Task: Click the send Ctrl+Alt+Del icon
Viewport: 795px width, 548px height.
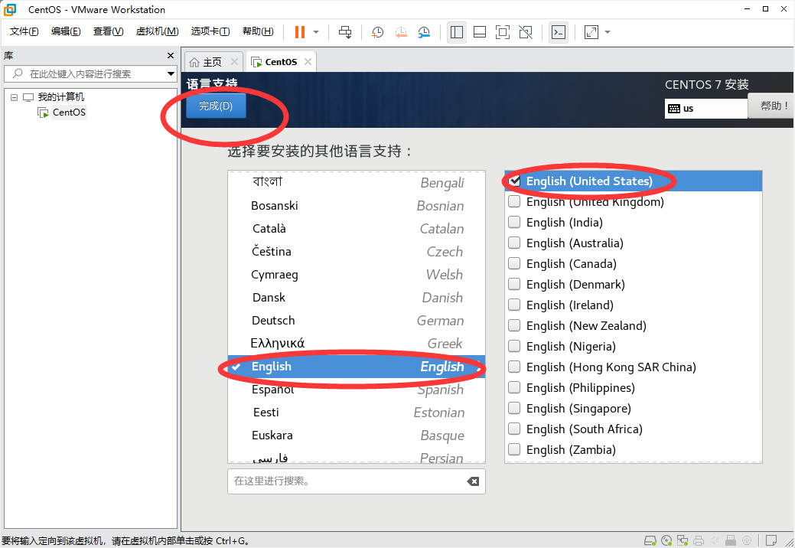Action: [x=345, y=32]
